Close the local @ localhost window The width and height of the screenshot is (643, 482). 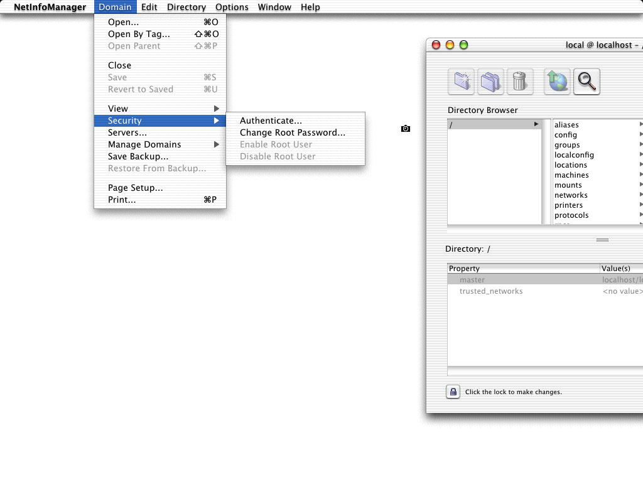tap(436, 45)
